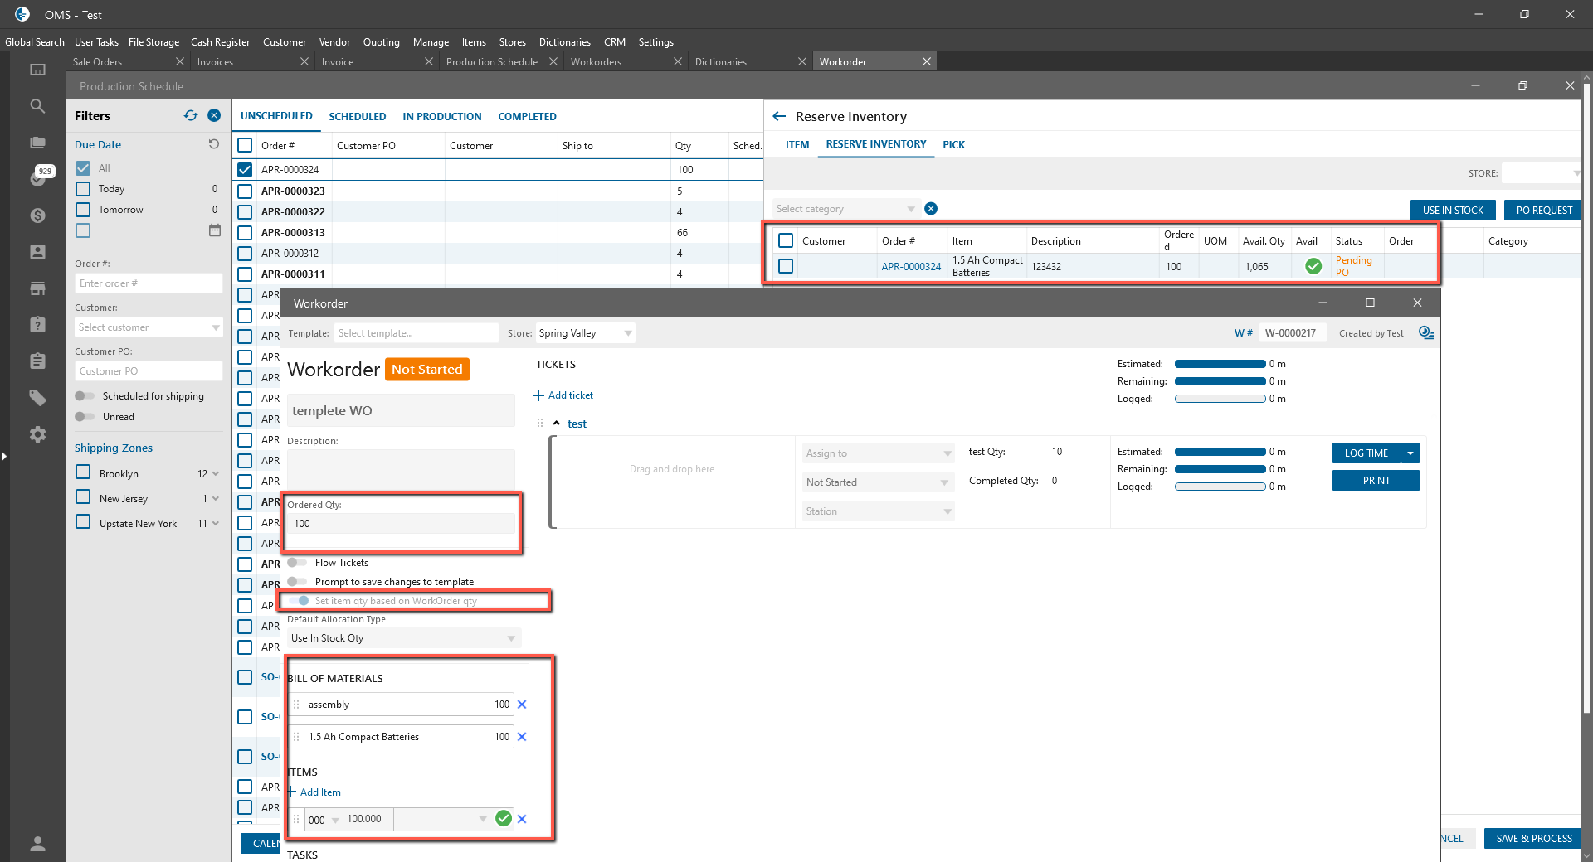Viewport: 1593px width, 862px height.
Task: Click the PO REQUEST button
Action: coord(1544,211)
